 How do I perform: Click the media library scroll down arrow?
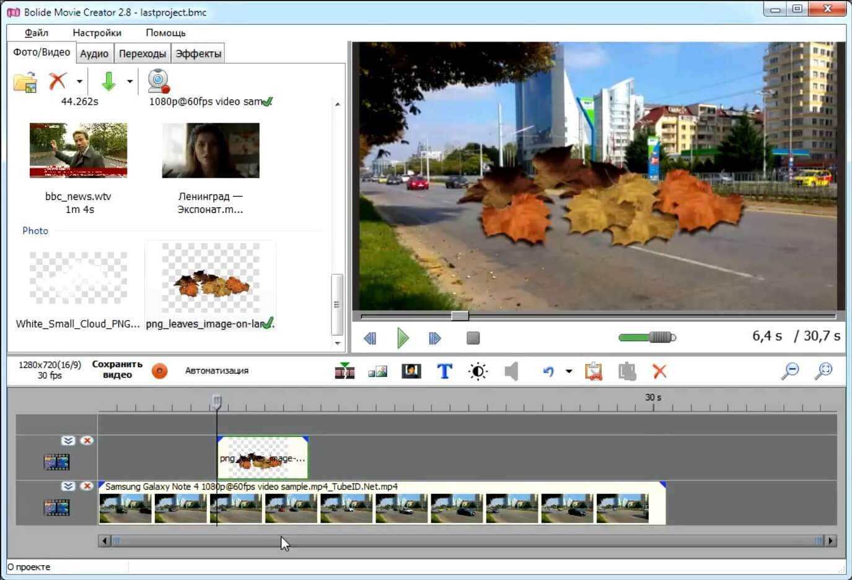pyautogui.click(x=337, y=343)
